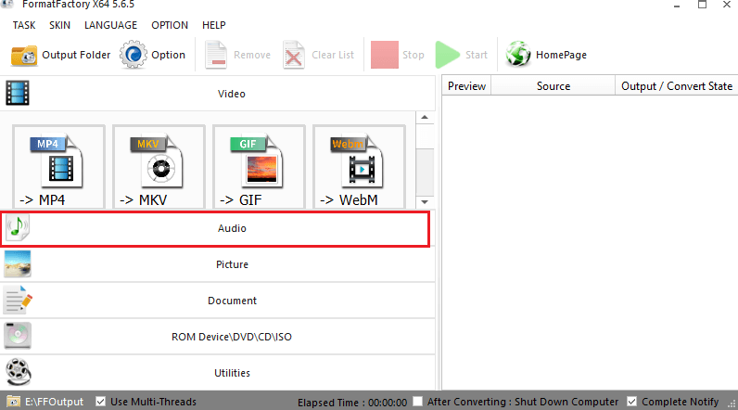
Task: Click the Clear List icon
Action: [294, 55]
